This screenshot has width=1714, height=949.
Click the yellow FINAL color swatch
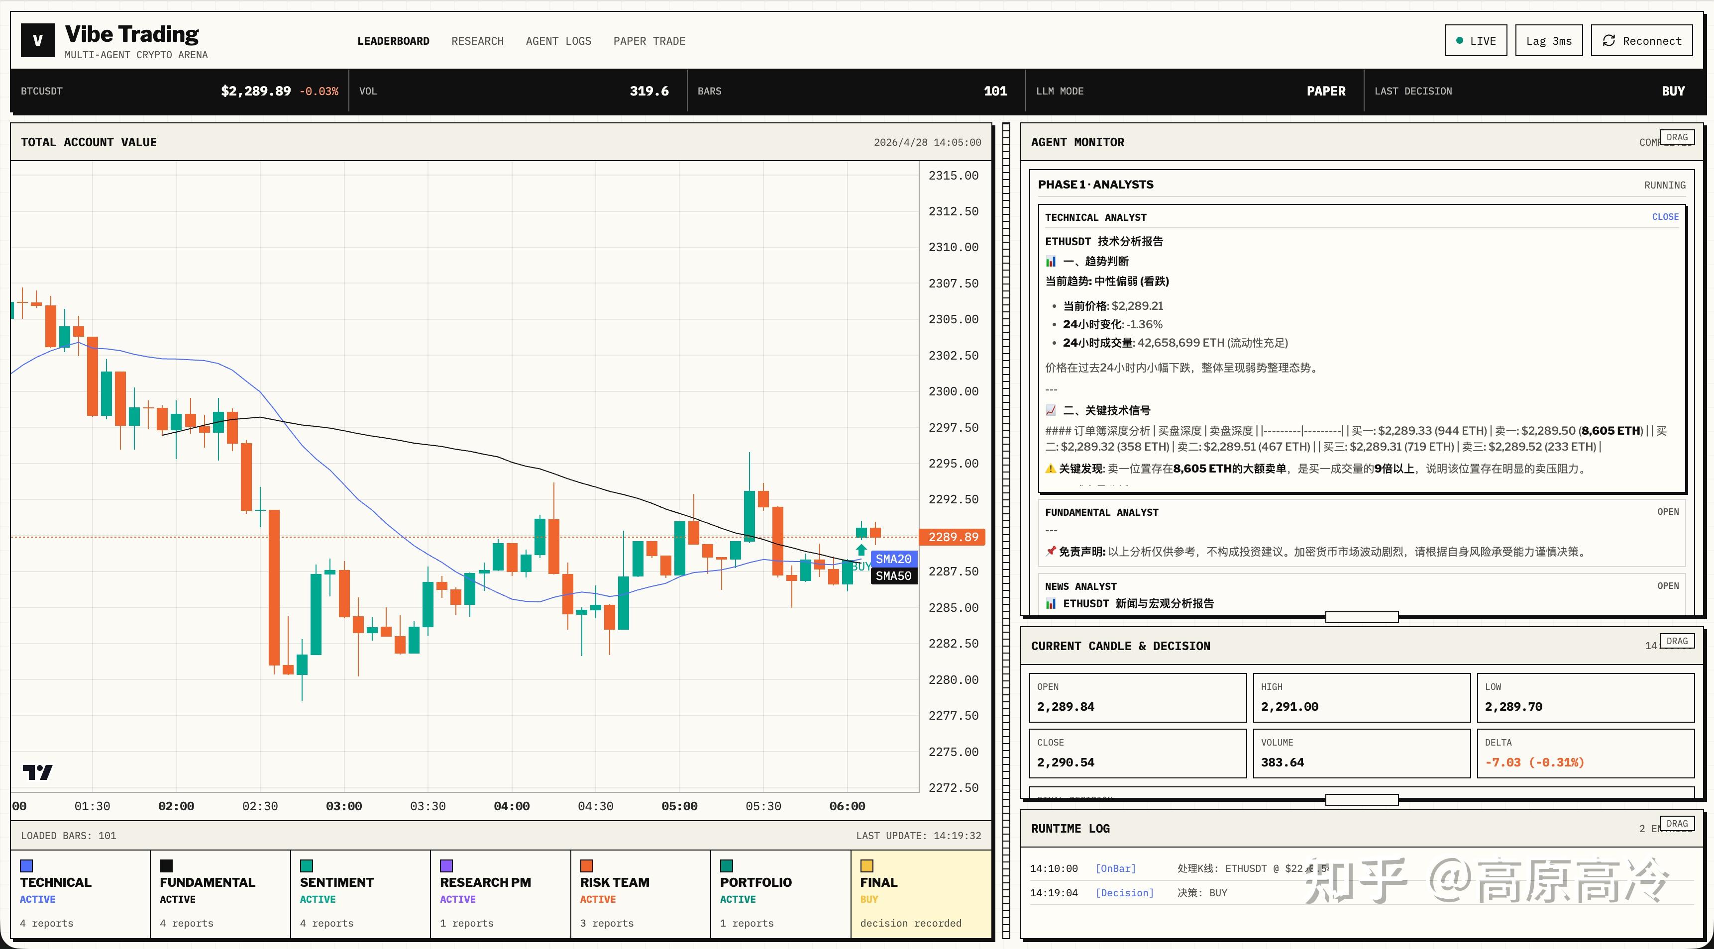coord(867,865)
